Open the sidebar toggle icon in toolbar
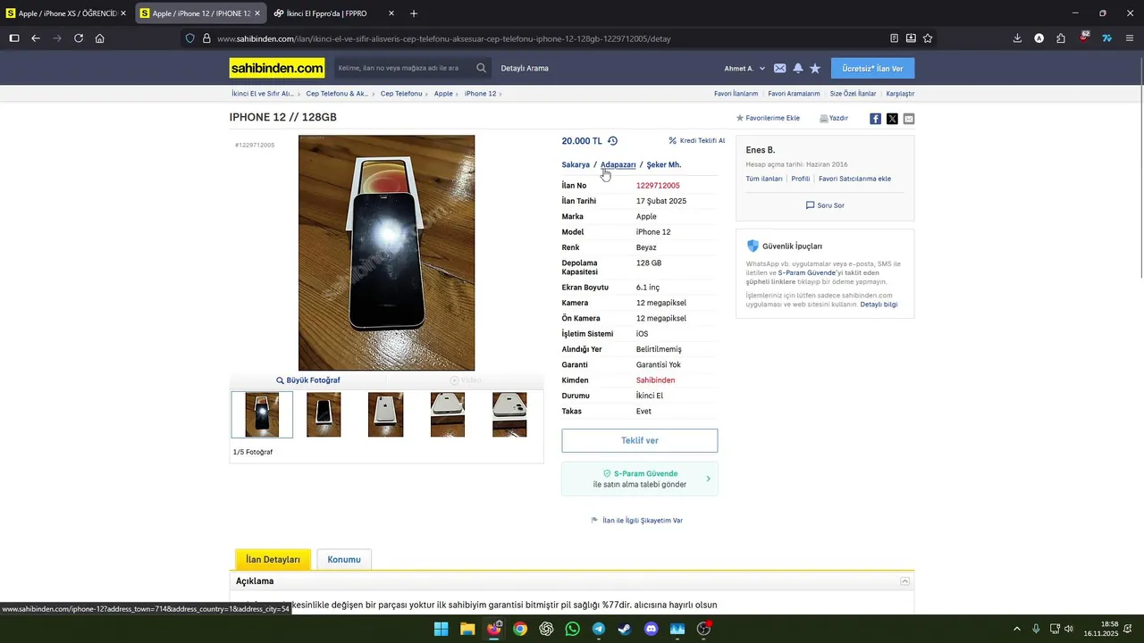 (x=14, y=38)
